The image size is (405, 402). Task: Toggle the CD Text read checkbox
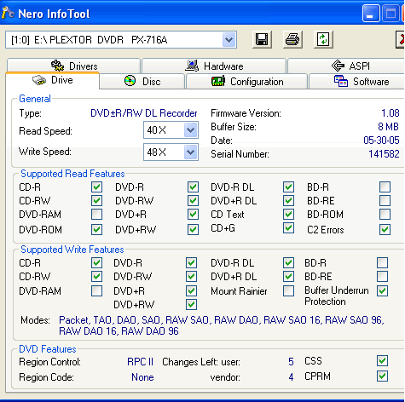[288, 215]
